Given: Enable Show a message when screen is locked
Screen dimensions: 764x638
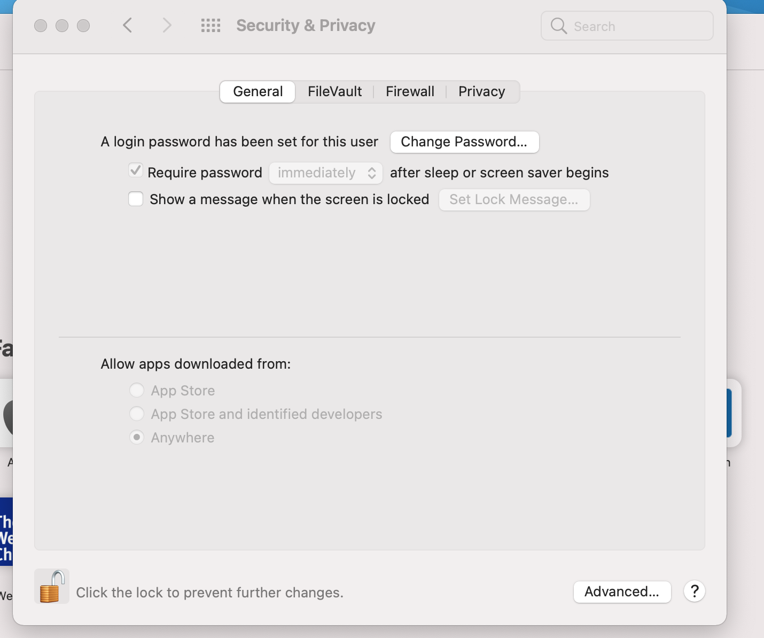Looking at the screenshot, I should click(x=136, y=199).
